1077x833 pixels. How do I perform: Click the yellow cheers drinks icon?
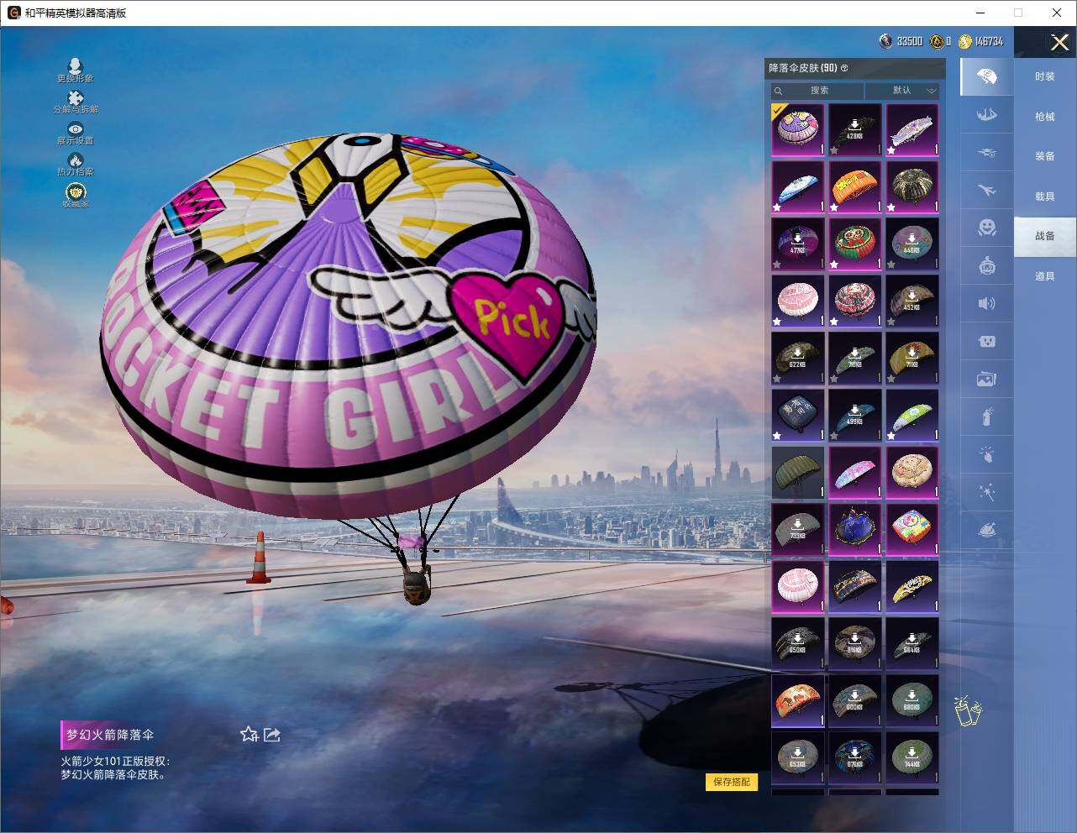tap(968, 711)
